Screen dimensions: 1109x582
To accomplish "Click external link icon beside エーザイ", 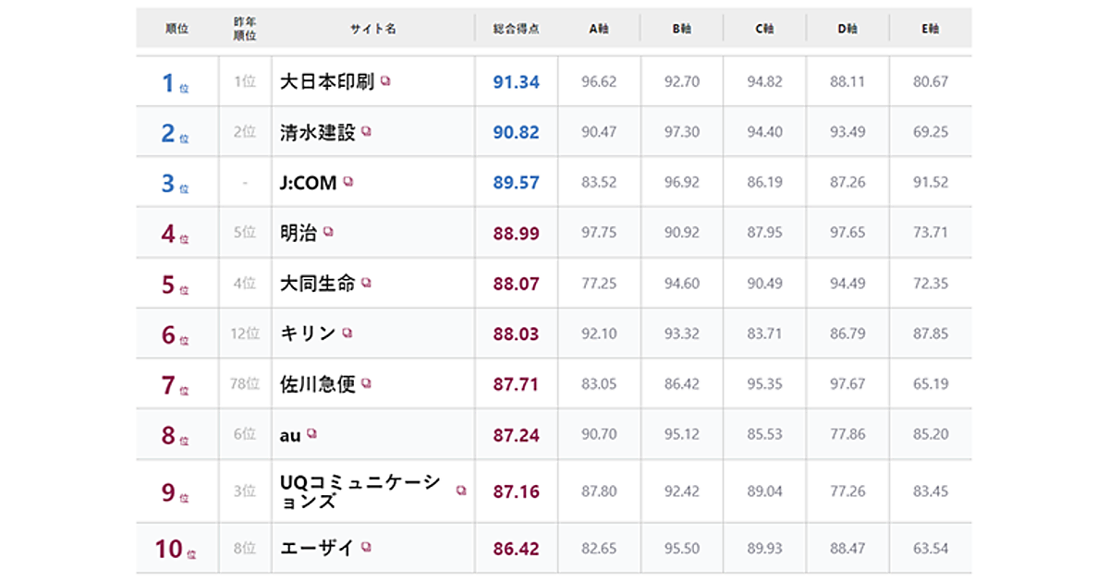I will tap(366, 547).
